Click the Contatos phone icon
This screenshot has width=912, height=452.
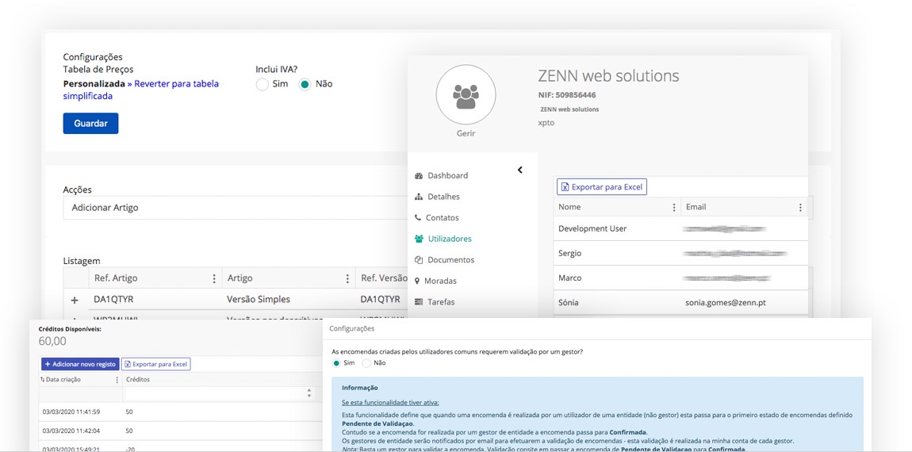(x=418, y=217)
